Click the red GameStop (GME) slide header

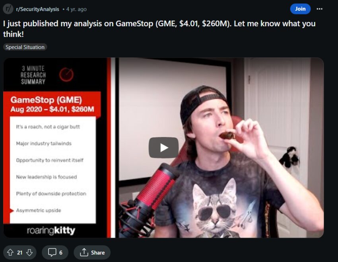coord(52,104)
